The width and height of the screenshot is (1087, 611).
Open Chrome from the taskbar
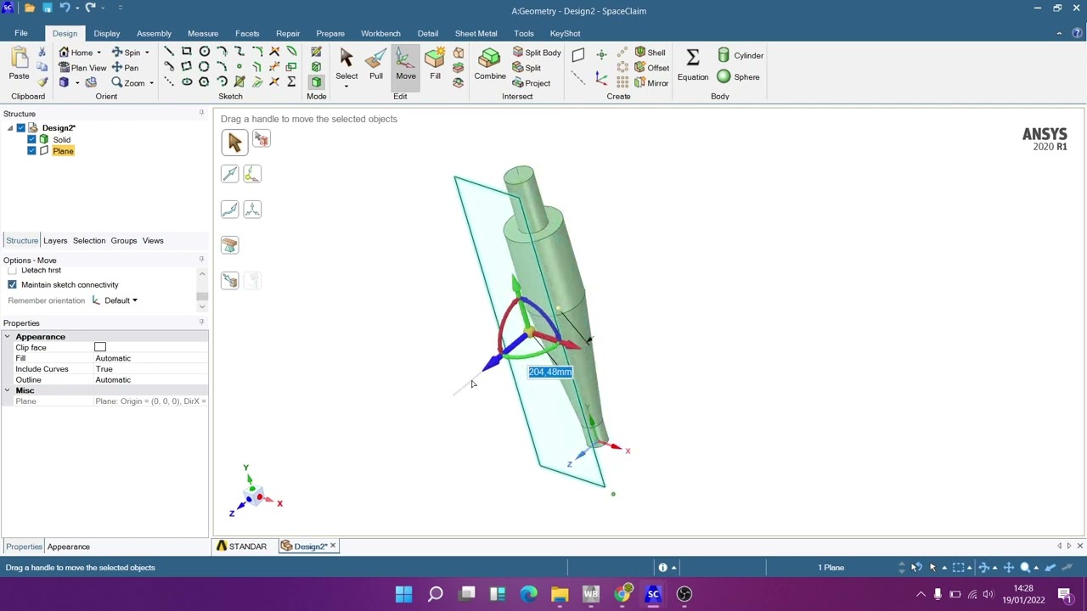[x=622, y=594]
